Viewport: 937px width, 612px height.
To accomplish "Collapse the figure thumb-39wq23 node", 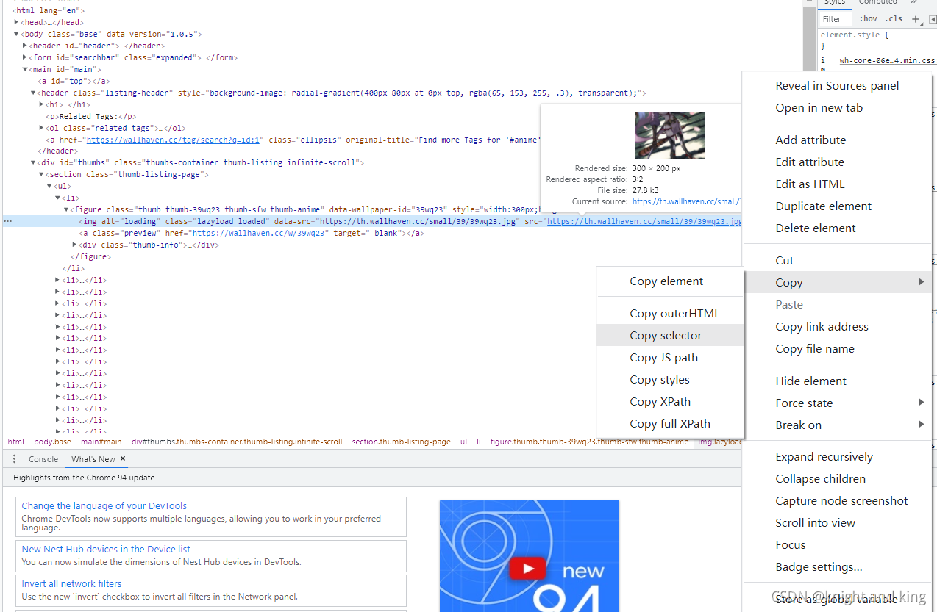I will tap(66, 209).
